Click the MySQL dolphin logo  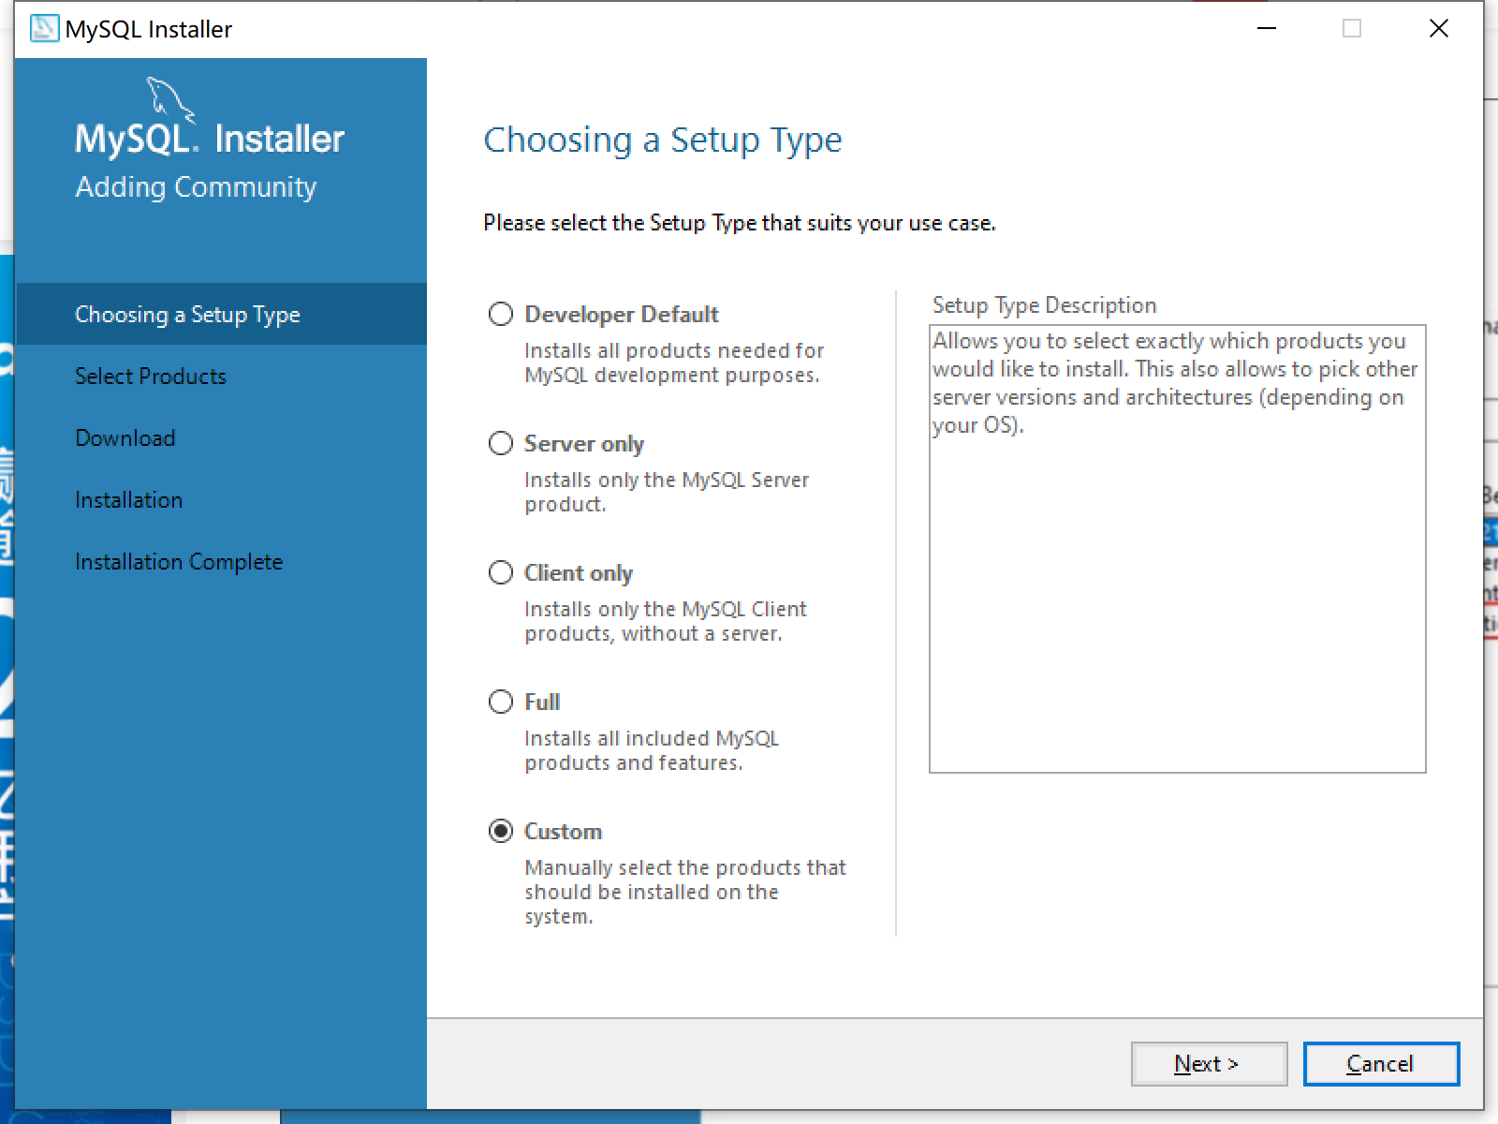click(x=170, y=99)
